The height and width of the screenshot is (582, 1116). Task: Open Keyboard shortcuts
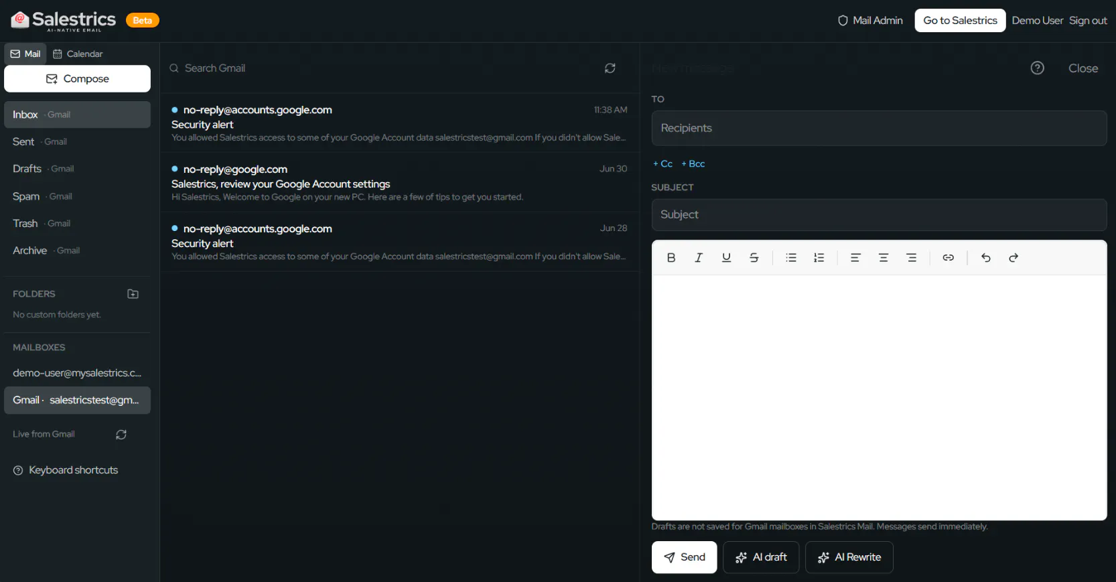pyautogui.click(x=66, y=470)
